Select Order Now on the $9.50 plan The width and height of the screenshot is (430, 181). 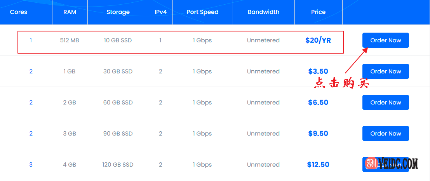[x=385, y=134]
